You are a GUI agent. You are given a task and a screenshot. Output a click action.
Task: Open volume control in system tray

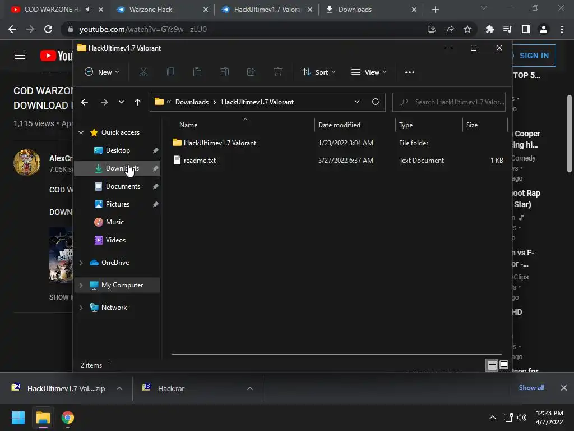tap(522, 418)
